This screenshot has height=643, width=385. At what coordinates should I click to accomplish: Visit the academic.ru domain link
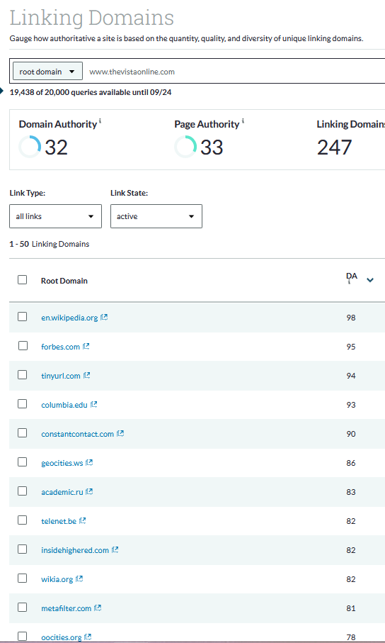click(62, 492)
